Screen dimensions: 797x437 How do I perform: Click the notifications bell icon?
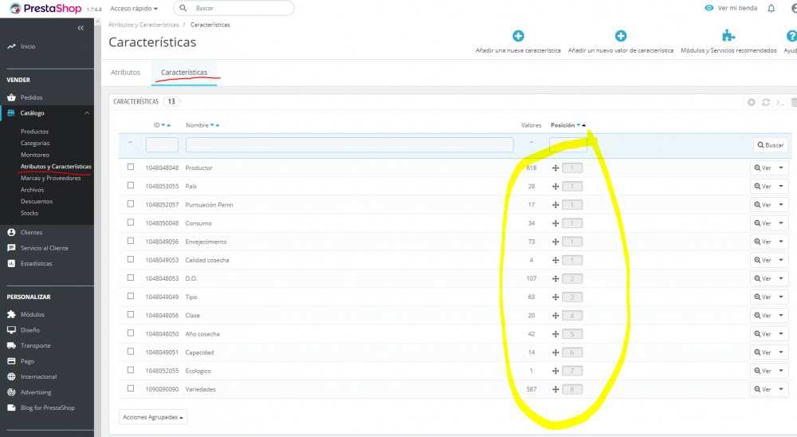click(771, 8)
